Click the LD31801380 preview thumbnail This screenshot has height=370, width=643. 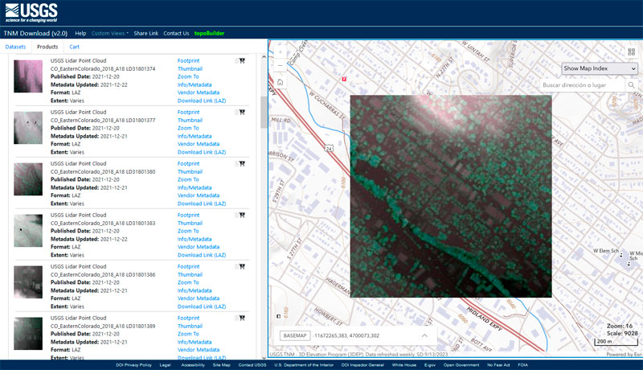(x=28, y=179)
